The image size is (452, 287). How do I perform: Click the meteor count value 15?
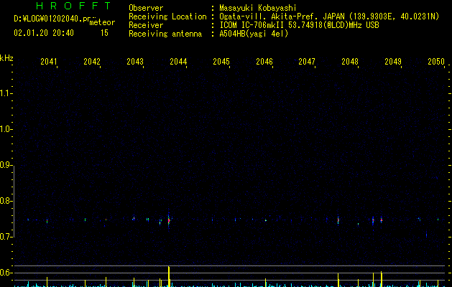(x=104, y=33)
